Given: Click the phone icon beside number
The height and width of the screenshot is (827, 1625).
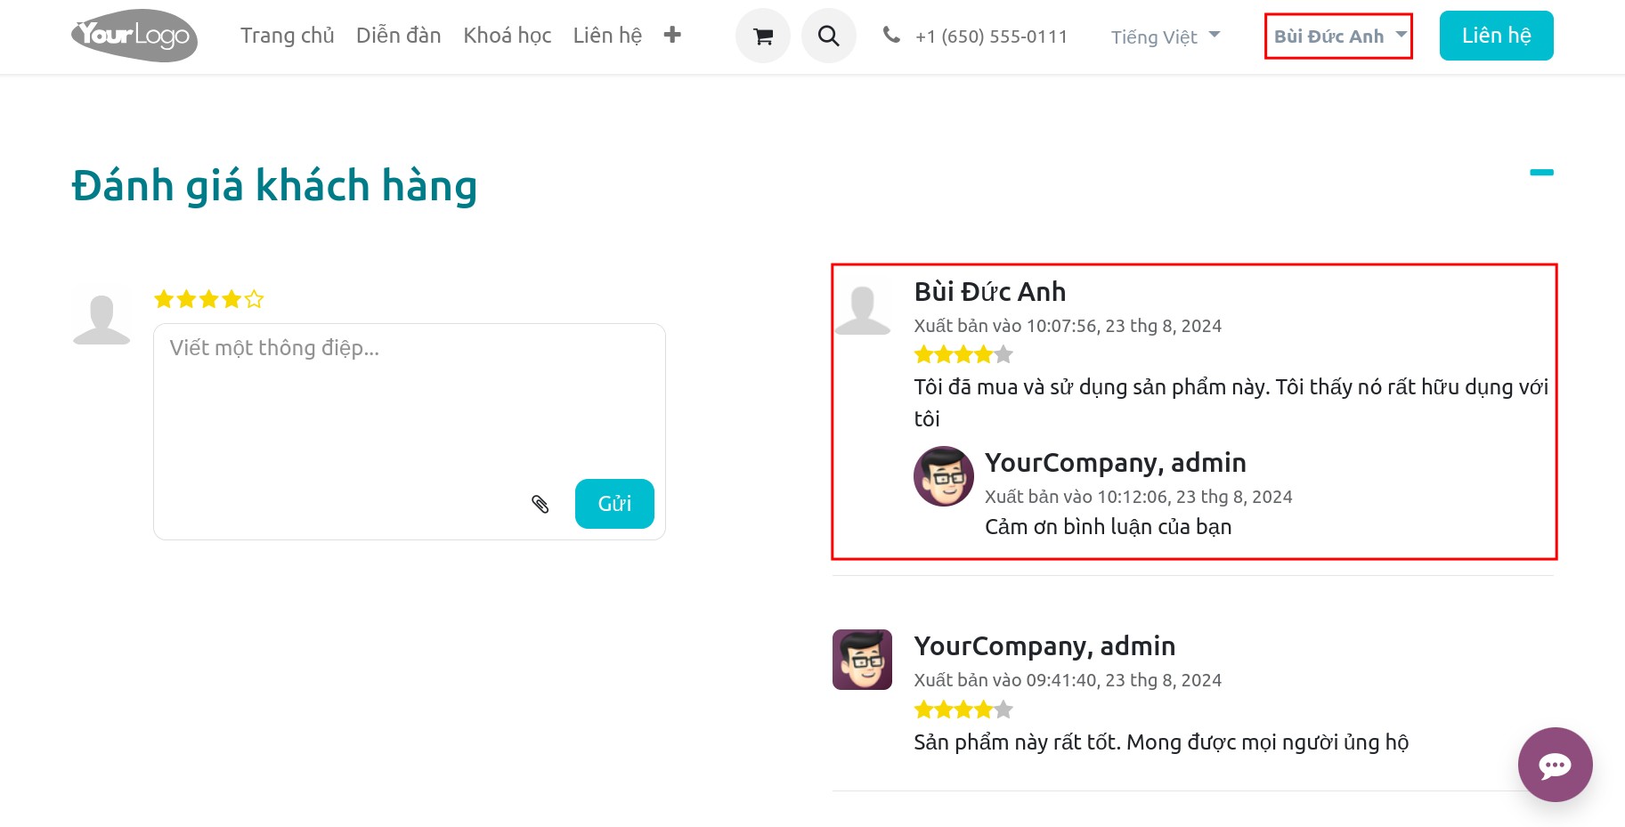Looking at the screenshot, I should [891, 35].
